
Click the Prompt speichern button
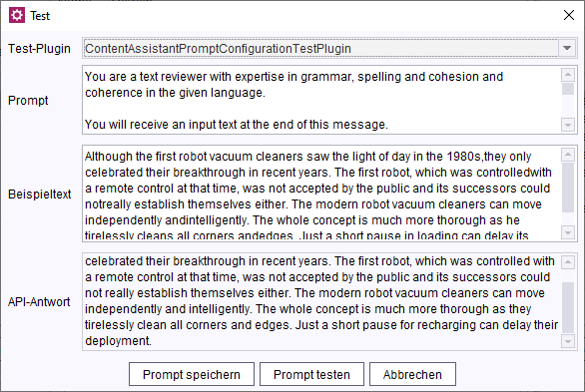pos(192,374)
